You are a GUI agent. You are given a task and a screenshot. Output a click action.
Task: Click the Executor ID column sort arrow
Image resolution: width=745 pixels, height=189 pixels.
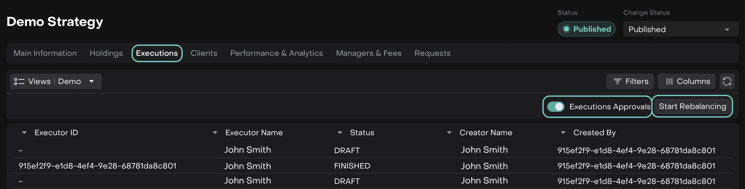24,133
